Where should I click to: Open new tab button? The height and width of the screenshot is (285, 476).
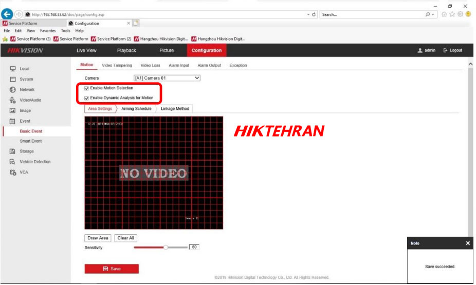(136, 23)
